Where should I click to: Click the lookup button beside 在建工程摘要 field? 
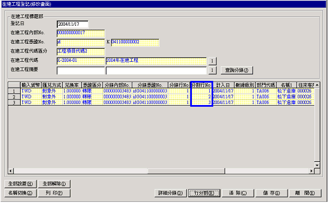tap(212, 70)
